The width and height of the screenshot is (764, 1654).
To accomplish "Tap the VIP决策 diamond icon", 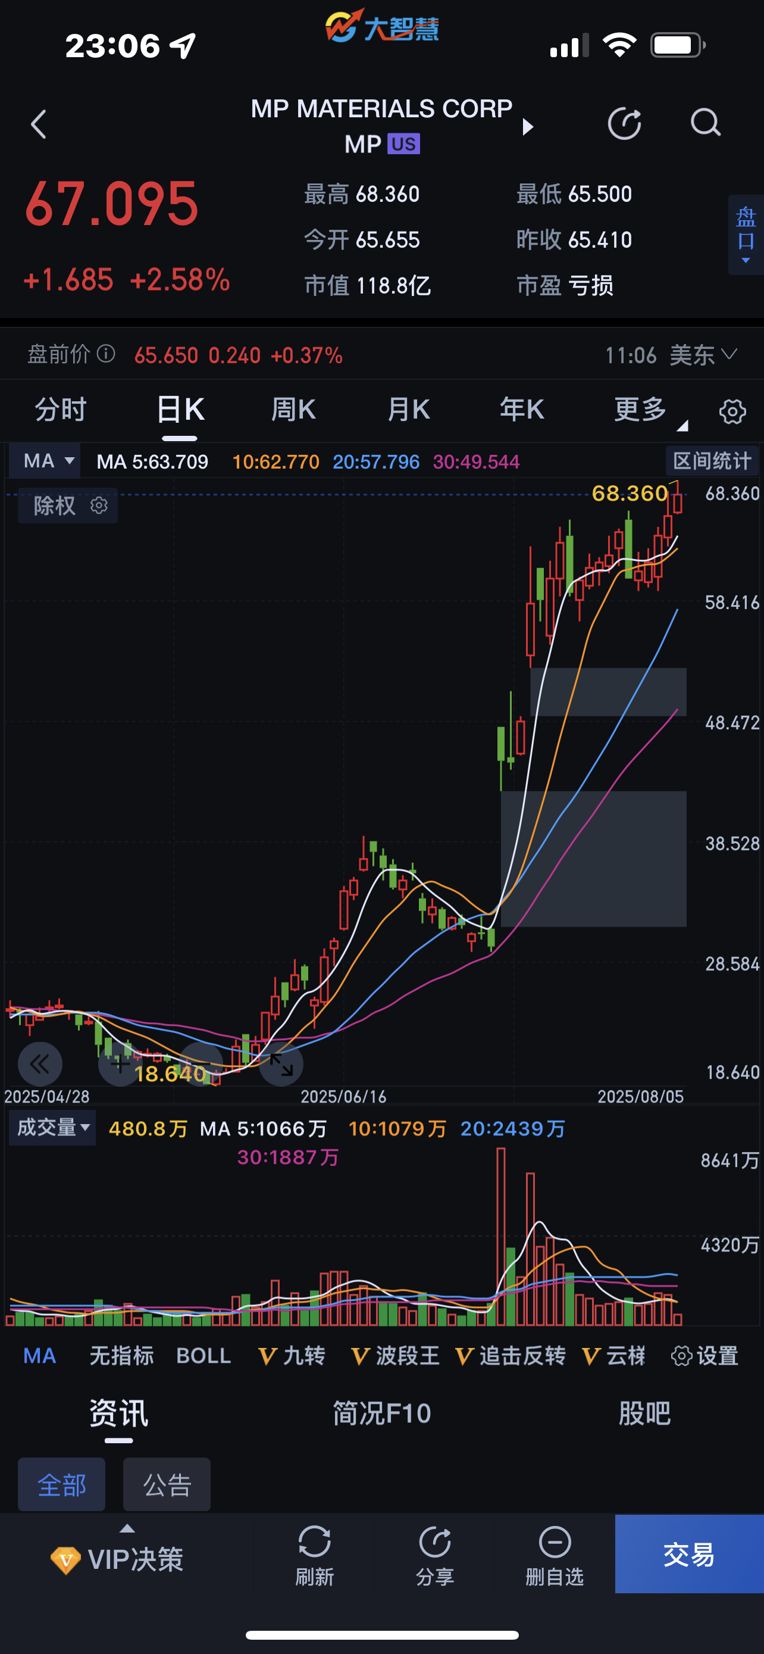I will [x=65, y=1559].
